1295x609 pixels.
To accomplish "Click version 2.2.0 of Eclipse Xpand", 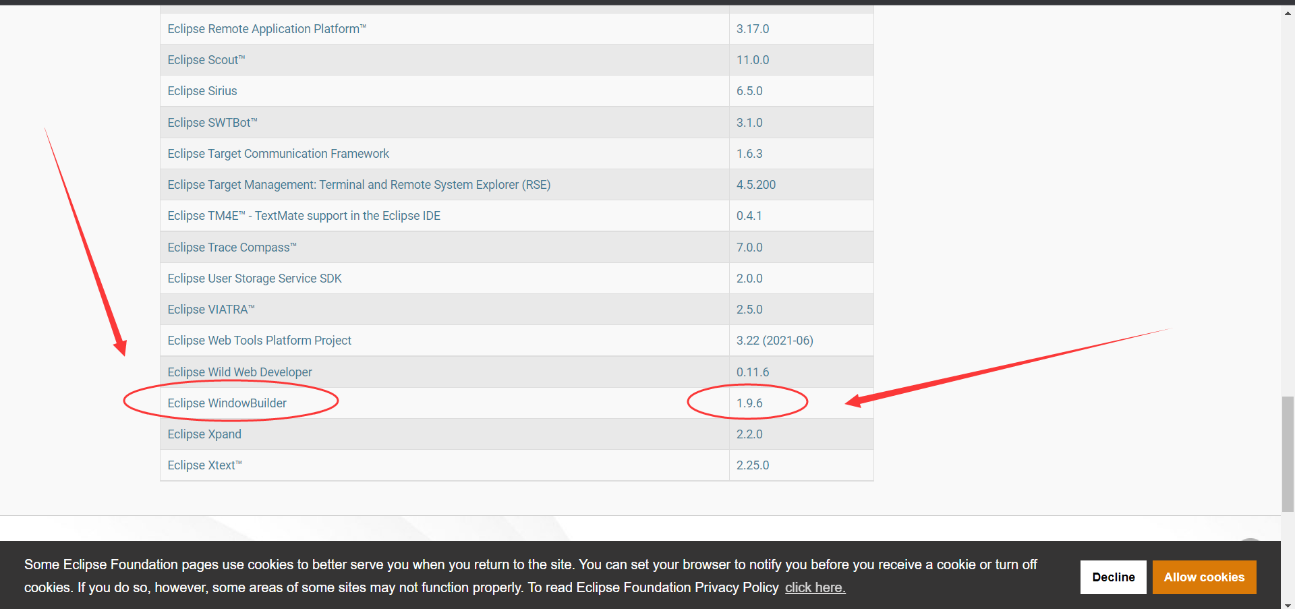I will pos(749,434).
